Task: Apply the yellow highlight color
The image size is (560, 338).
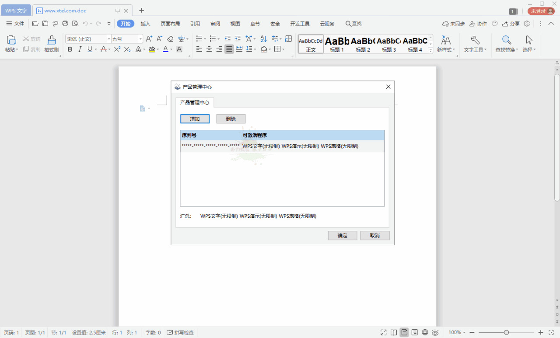Action: 151,49
